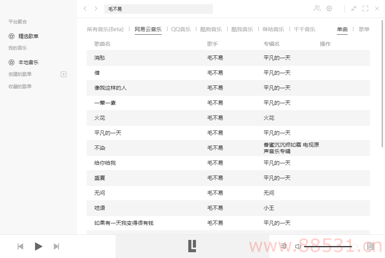Play previous track

tap(20, 246)
